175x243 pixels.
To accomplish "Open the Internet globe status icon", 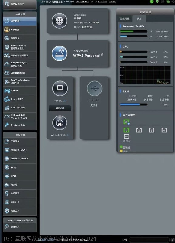I will coord(59,21).
